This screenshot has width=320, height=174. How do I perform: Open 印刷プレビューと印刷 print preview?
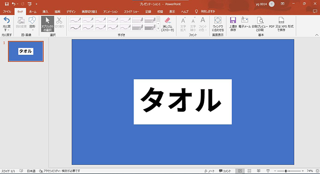click(x=260, y=24)
